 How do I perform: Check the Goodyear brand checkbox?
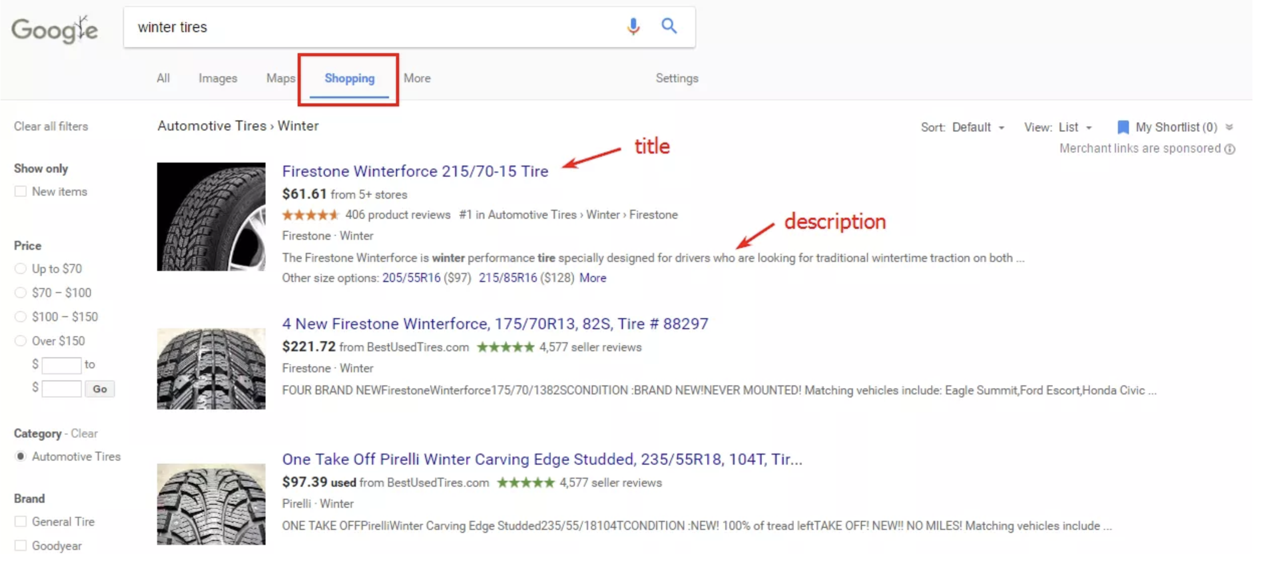coord(21,545)
